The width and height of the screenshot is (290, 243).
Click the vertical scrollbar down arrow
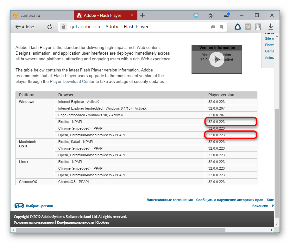coord(277,224)
